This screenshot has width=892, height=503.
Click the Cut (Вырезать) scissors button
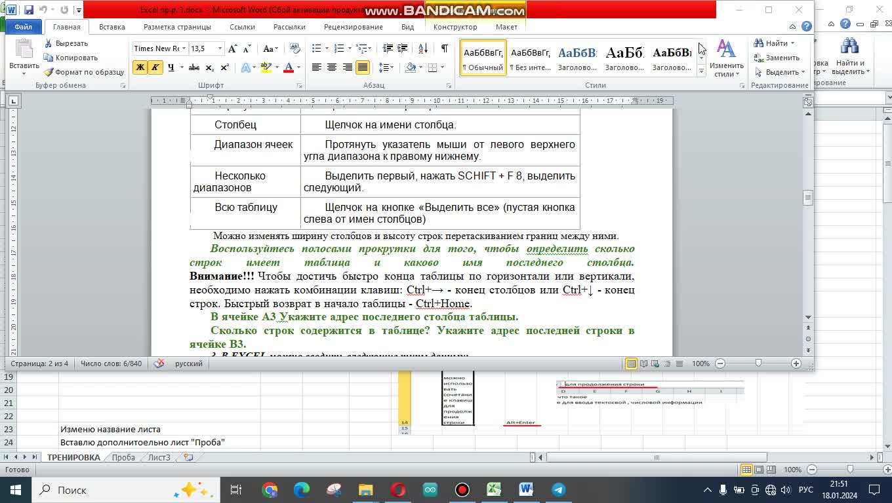tap(66, 43)
